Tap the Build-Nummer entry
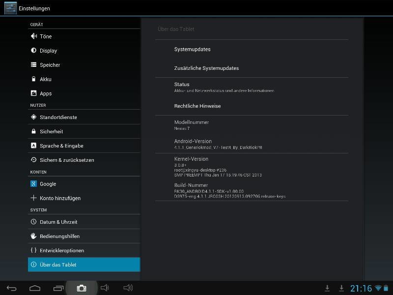The height and width of the screenshot is (295, 393). [x=252, y=190]
